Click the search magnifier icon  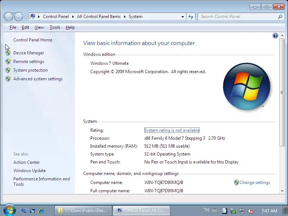click(x=280, y=17)
